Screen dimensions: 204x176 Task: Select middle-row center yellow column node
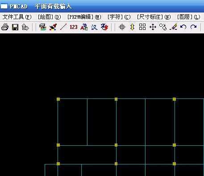tap(116, 145)
